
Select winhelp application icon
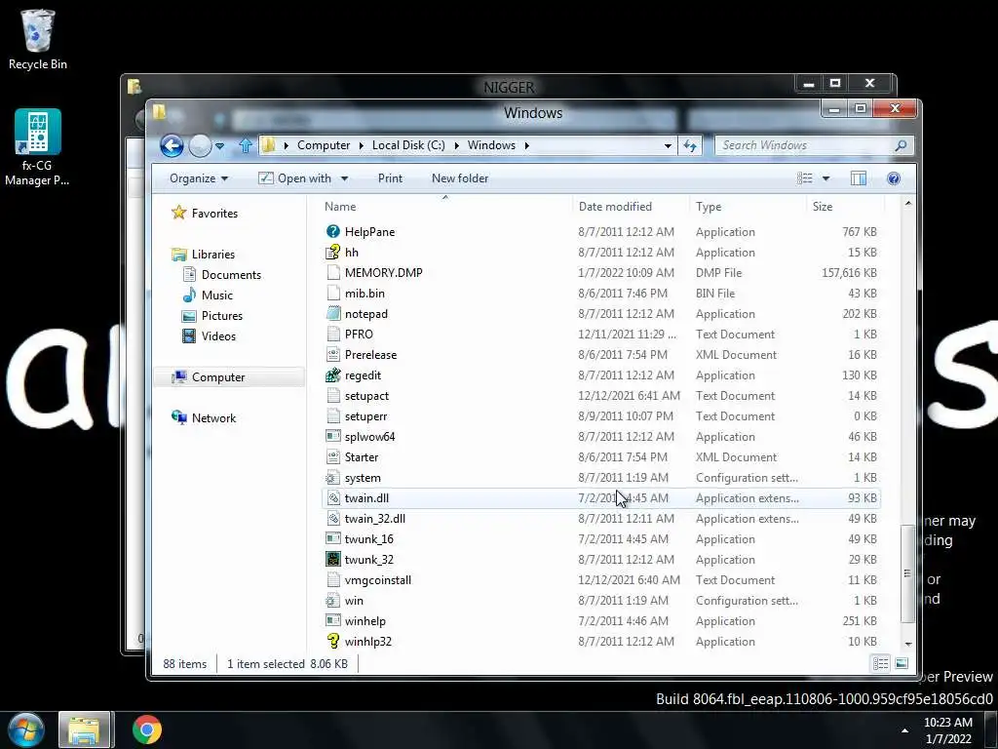coord(333,620)
